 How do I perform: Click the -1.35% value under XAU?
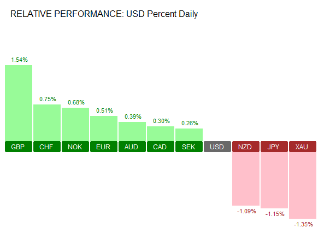coord(303,224)
